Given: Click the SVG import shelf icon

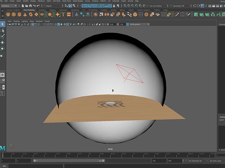Looking at the screenshot, I should click(x=69, y=14).
